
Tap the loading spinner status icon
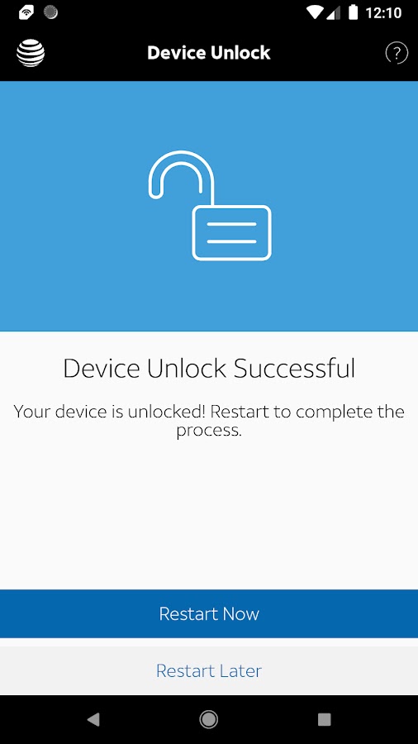coord(50,12)
